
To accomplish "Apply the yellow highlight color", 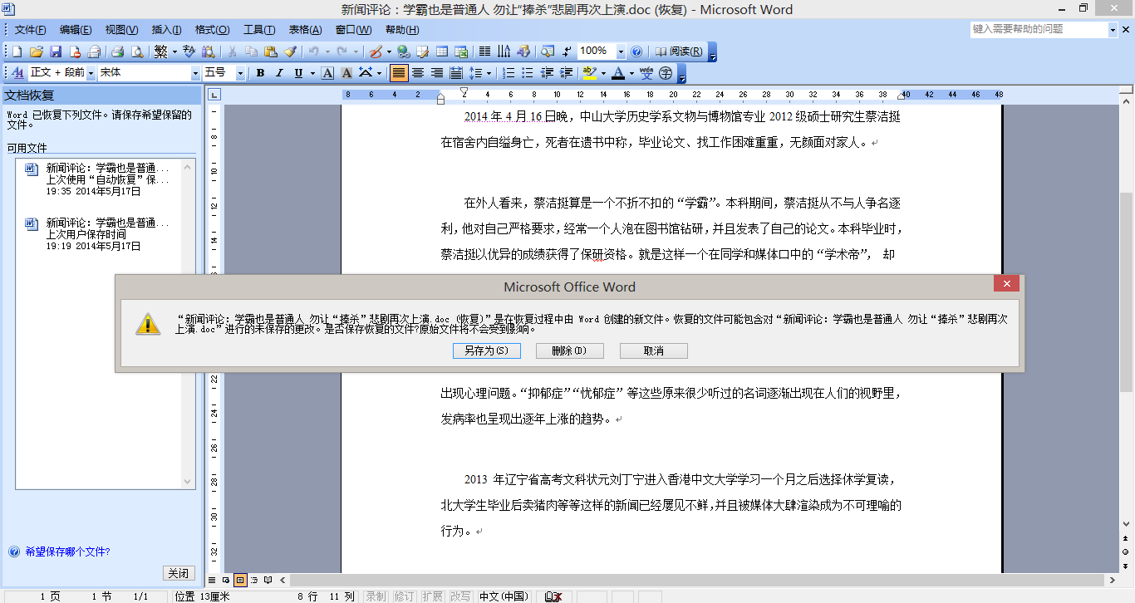I will click(x=589, y=73).
